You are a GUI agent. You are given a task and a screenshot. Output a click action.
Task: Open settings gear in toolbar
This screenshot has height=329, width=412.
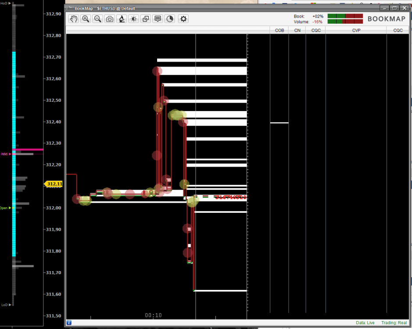click(x=183, y=19)
